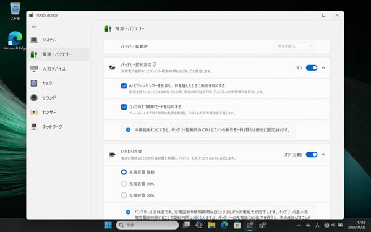
Task: Uncheck AI ビジョンセンサー screen dimming checkbox
Action: coord(124,86)
